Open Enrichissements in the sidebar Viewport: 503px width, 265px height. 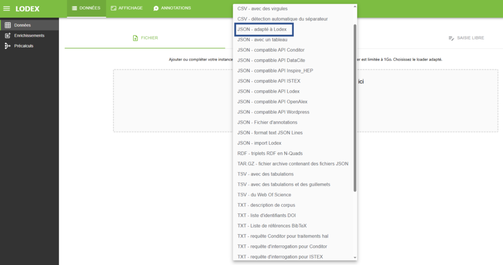point(29,35)
